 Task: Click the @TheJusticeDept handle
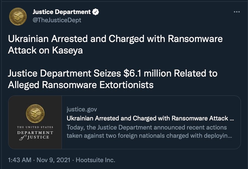click(x=57, y=20)
